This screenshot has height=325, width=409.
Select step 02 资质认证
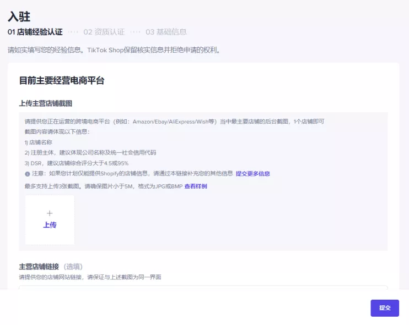coord(104,32)
